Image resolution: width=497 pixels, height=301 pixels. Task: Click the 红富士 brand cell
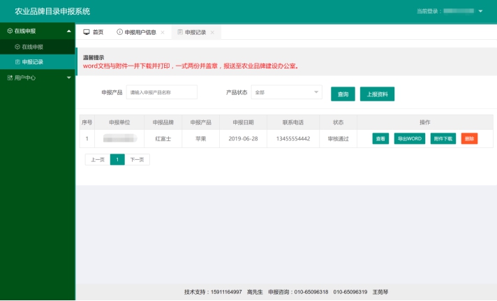coord(163,138)
